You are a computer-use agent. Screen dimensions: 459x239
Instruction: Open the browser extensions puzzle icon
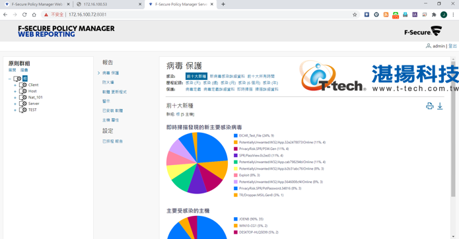click(x=434, y=15)
